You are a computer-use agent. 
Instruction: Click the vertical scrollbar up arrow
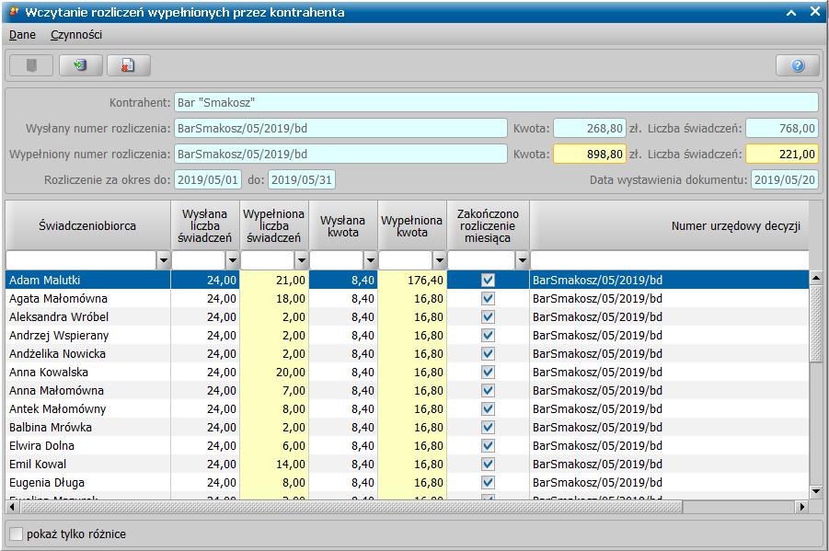click(816, 278)
